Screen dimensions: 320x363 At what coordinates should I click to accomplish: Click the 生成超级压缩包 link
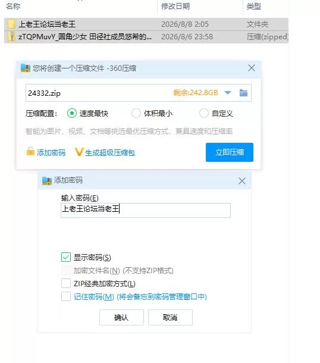point(110,152)
